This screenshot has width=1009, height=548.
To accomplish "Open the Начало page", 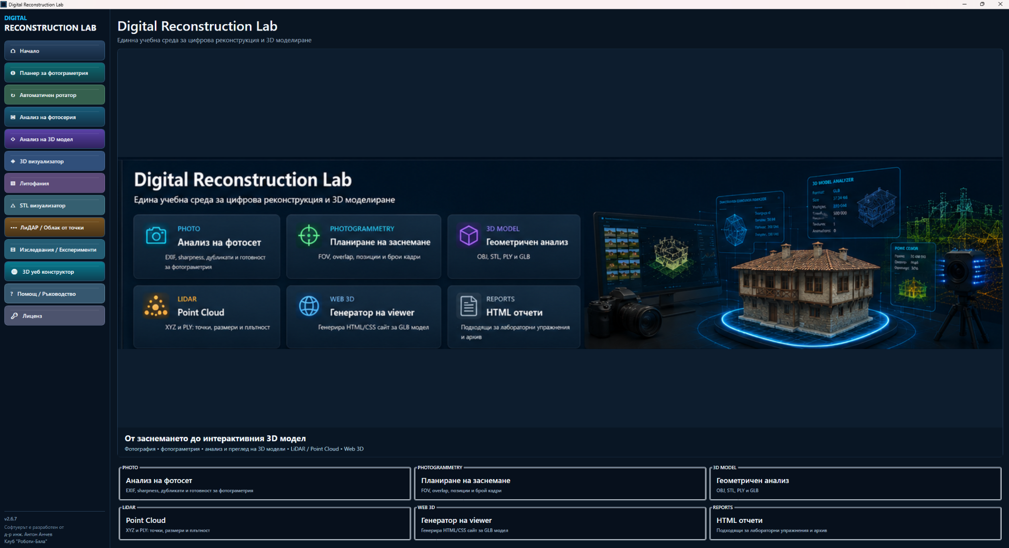I will coord(55,51).
